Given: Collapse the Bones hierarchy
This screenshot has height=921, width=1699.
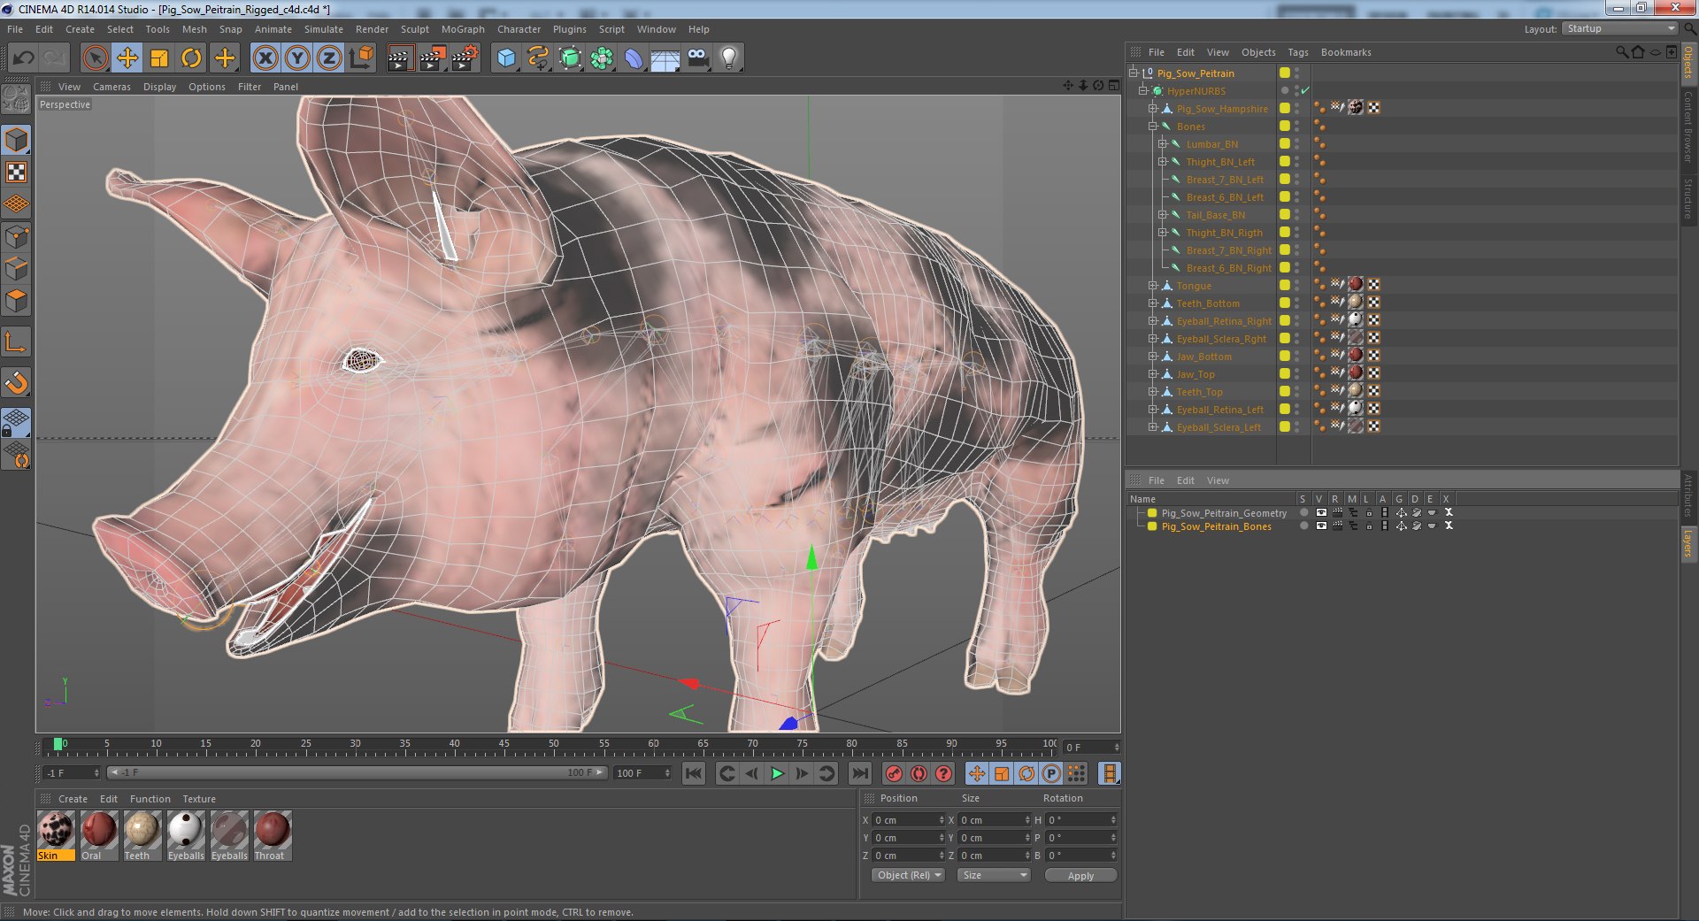Looking at the screenshot, I should [1152, 127].
